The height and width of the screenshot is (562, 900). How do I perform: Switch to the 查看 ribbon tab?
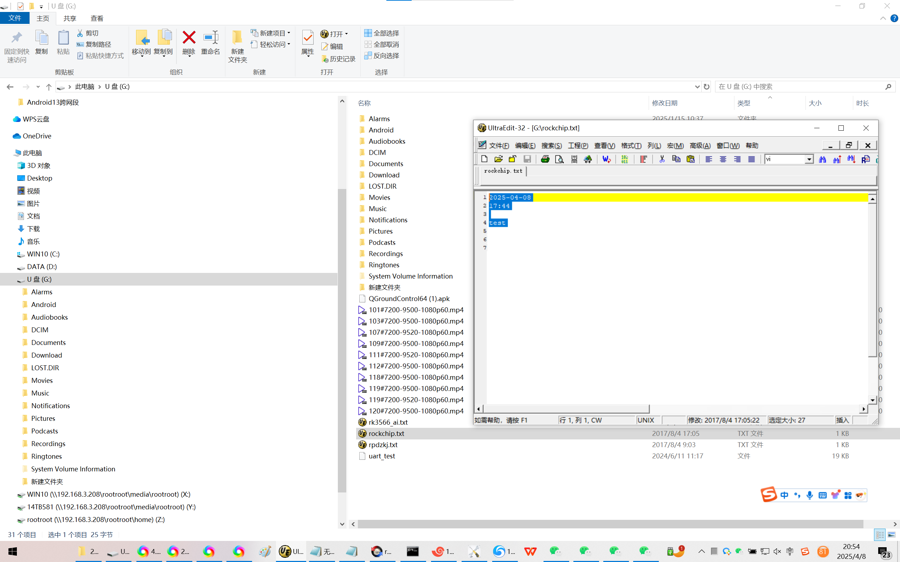[97, 18]
